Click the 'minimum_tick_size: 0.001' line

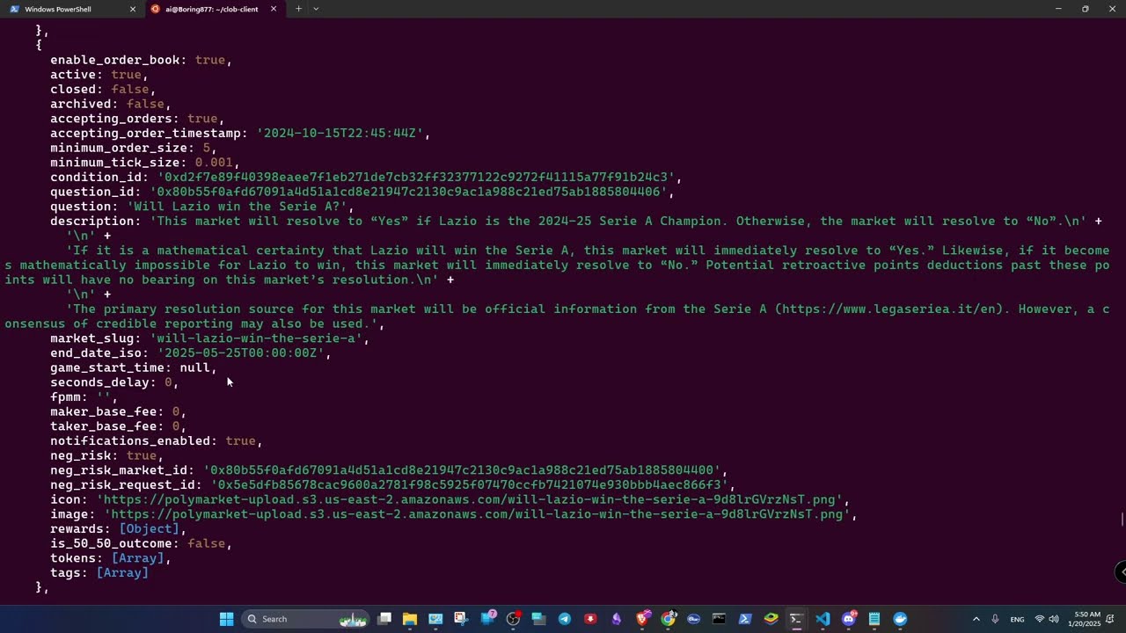coord(144,163)
